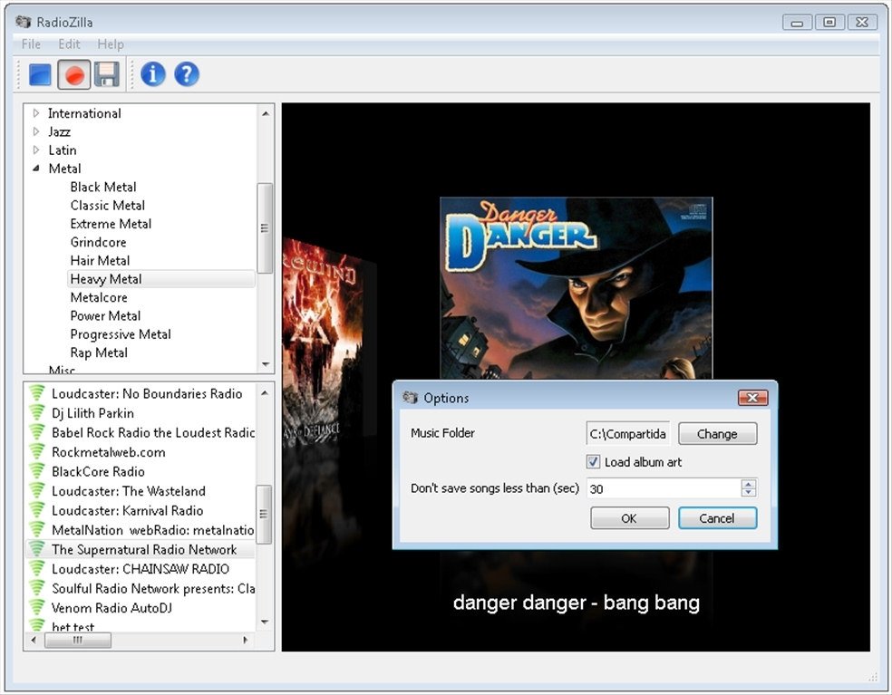Select 'BlackCore Radio' station name
892x695 pixels.
tap(99, 471)
